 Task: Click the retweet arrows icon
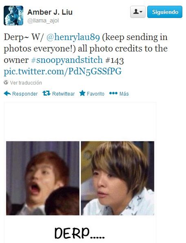click(x=46, y=93)
